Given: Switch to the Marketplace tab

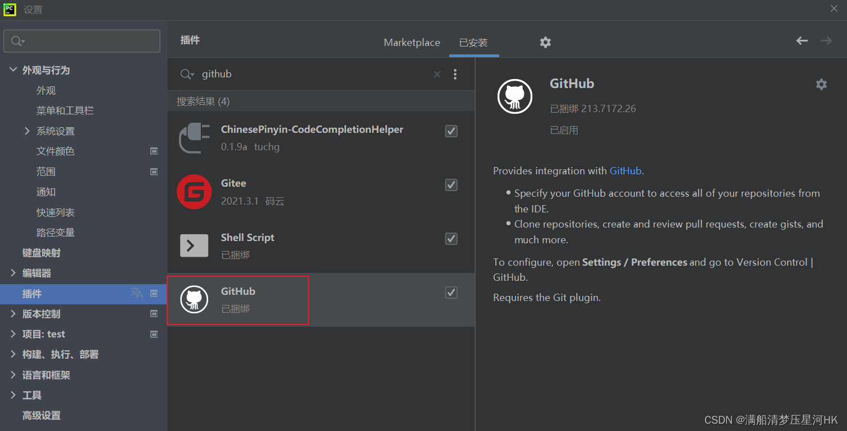Looking at the screenshot, I should coord(412,43).
